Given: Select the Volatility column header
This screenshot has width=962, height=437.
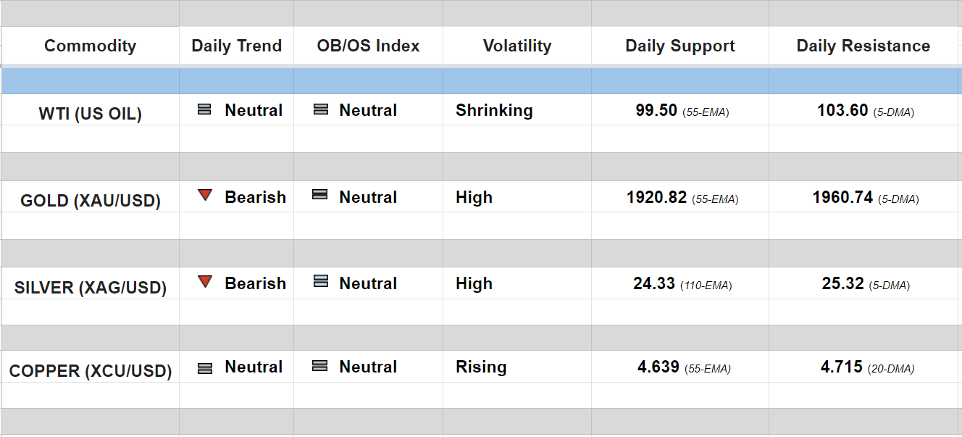Looking at the screenshot, I should click(x=516, y=46).
